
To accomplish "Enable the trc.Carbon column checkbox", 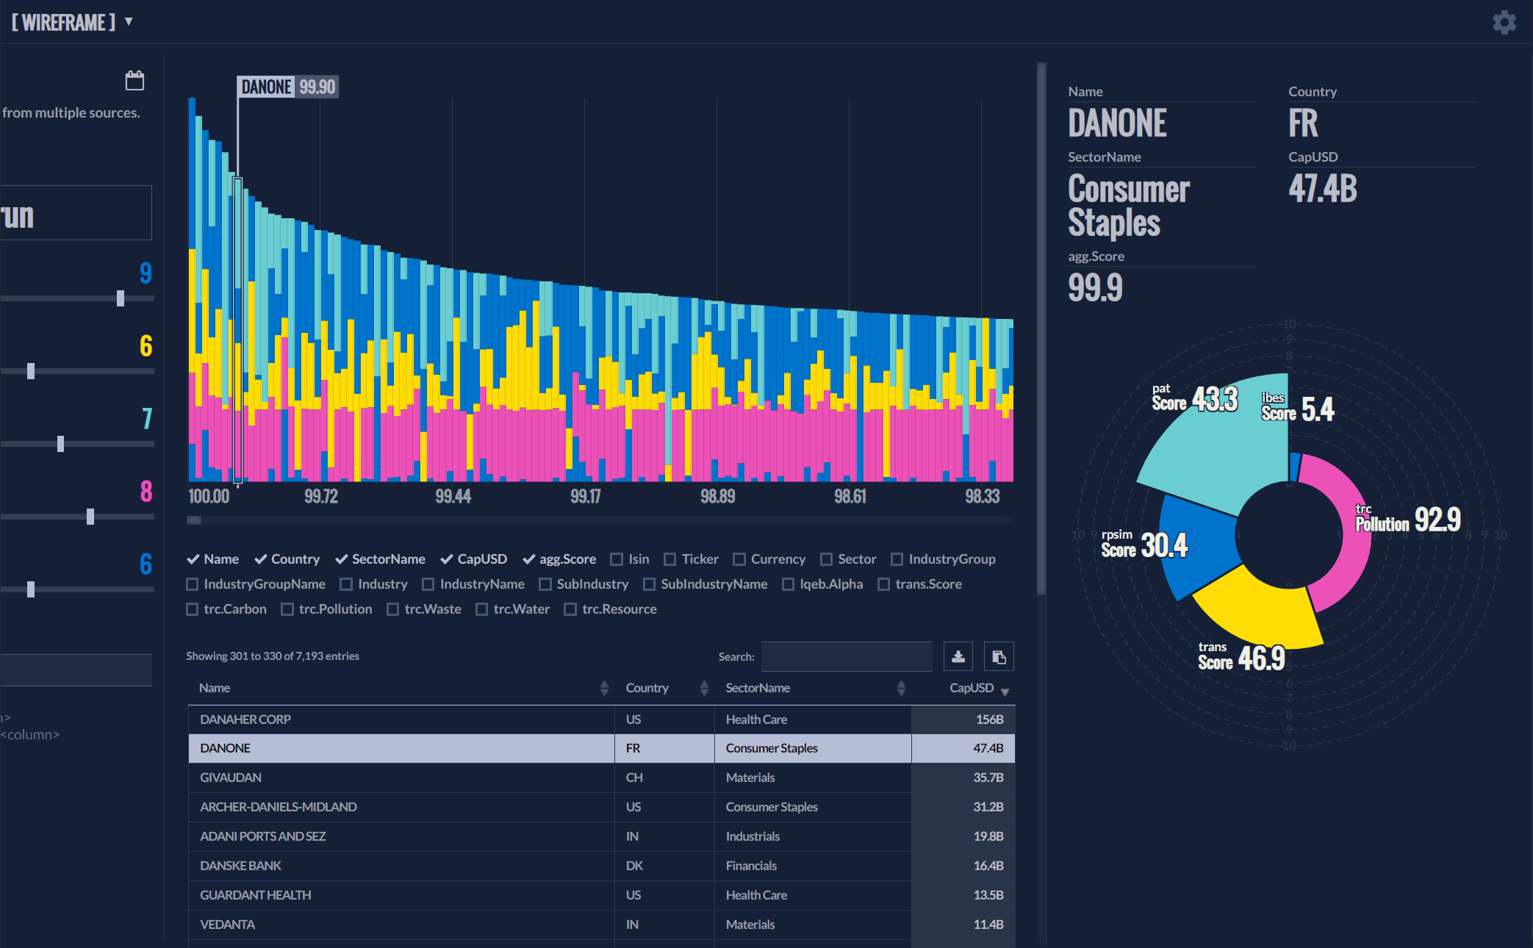I will coord(193,609).
